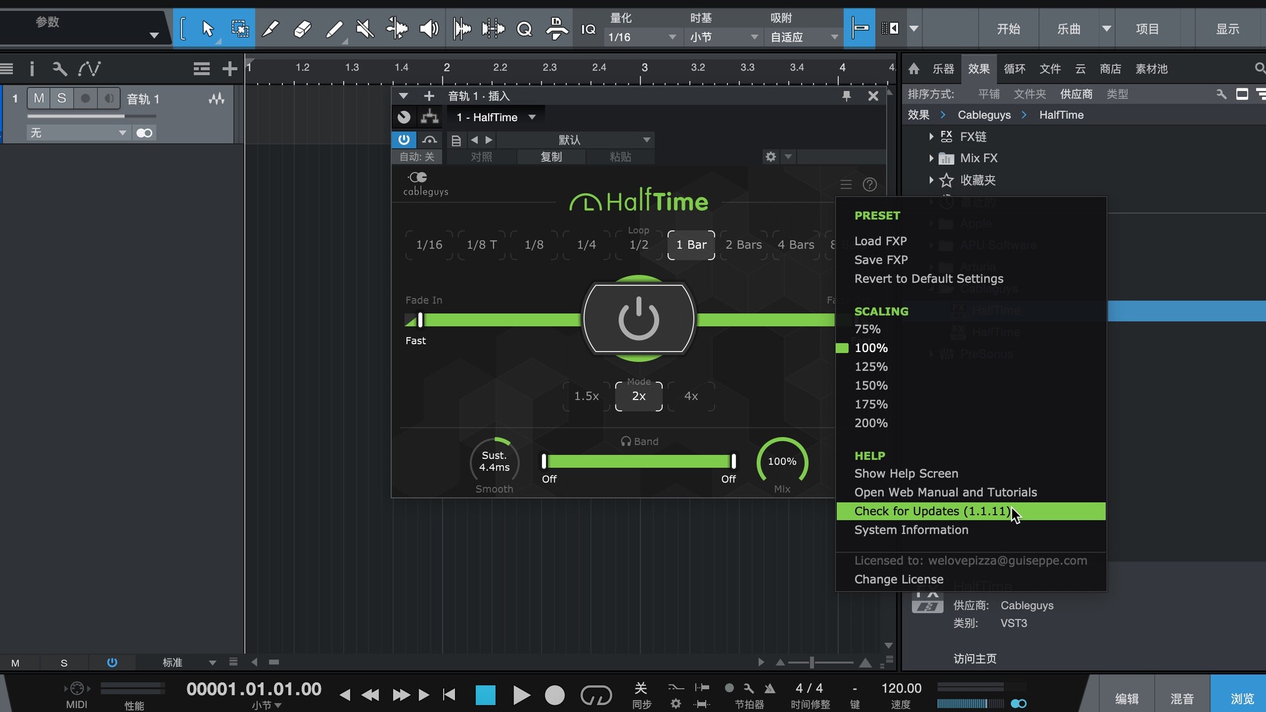Viewport: 1266px width, 712px height.
Task: Click the Mix 100% knob
Action: point(781,461)
